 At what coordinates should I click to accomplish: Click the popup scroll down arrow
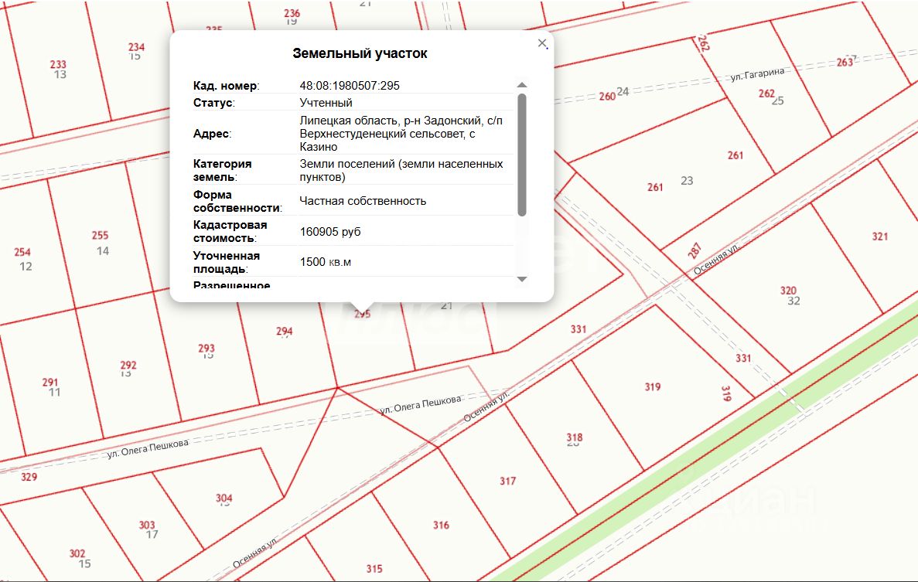[522, 279]
